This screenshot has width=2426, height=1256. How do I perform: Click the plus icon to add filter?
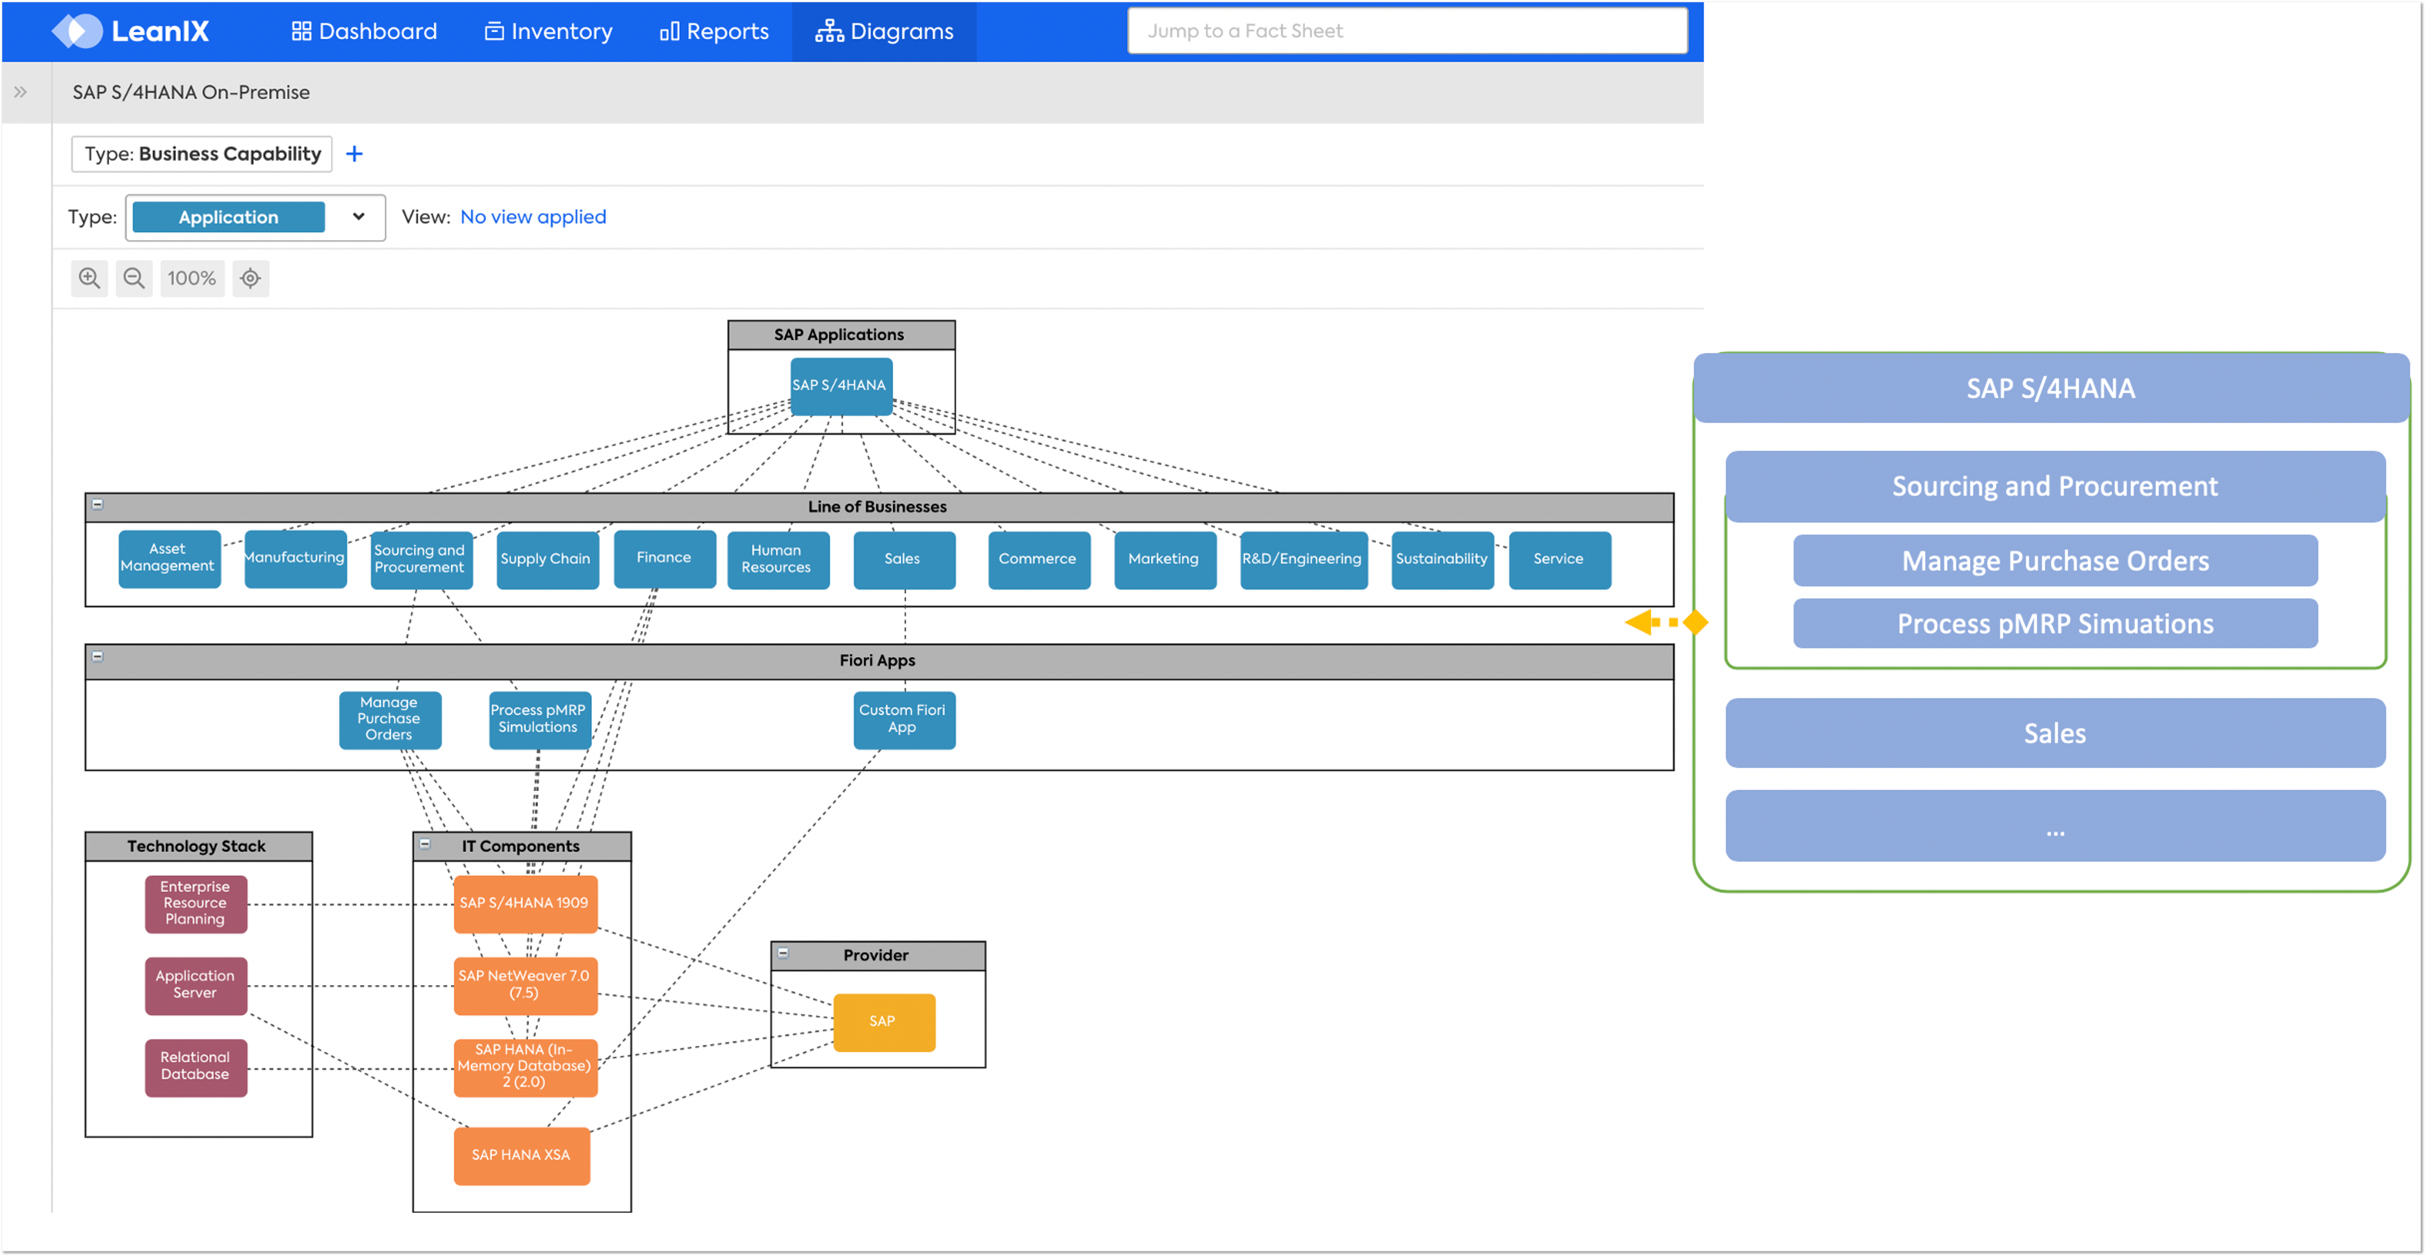click(x=354, y=154)
